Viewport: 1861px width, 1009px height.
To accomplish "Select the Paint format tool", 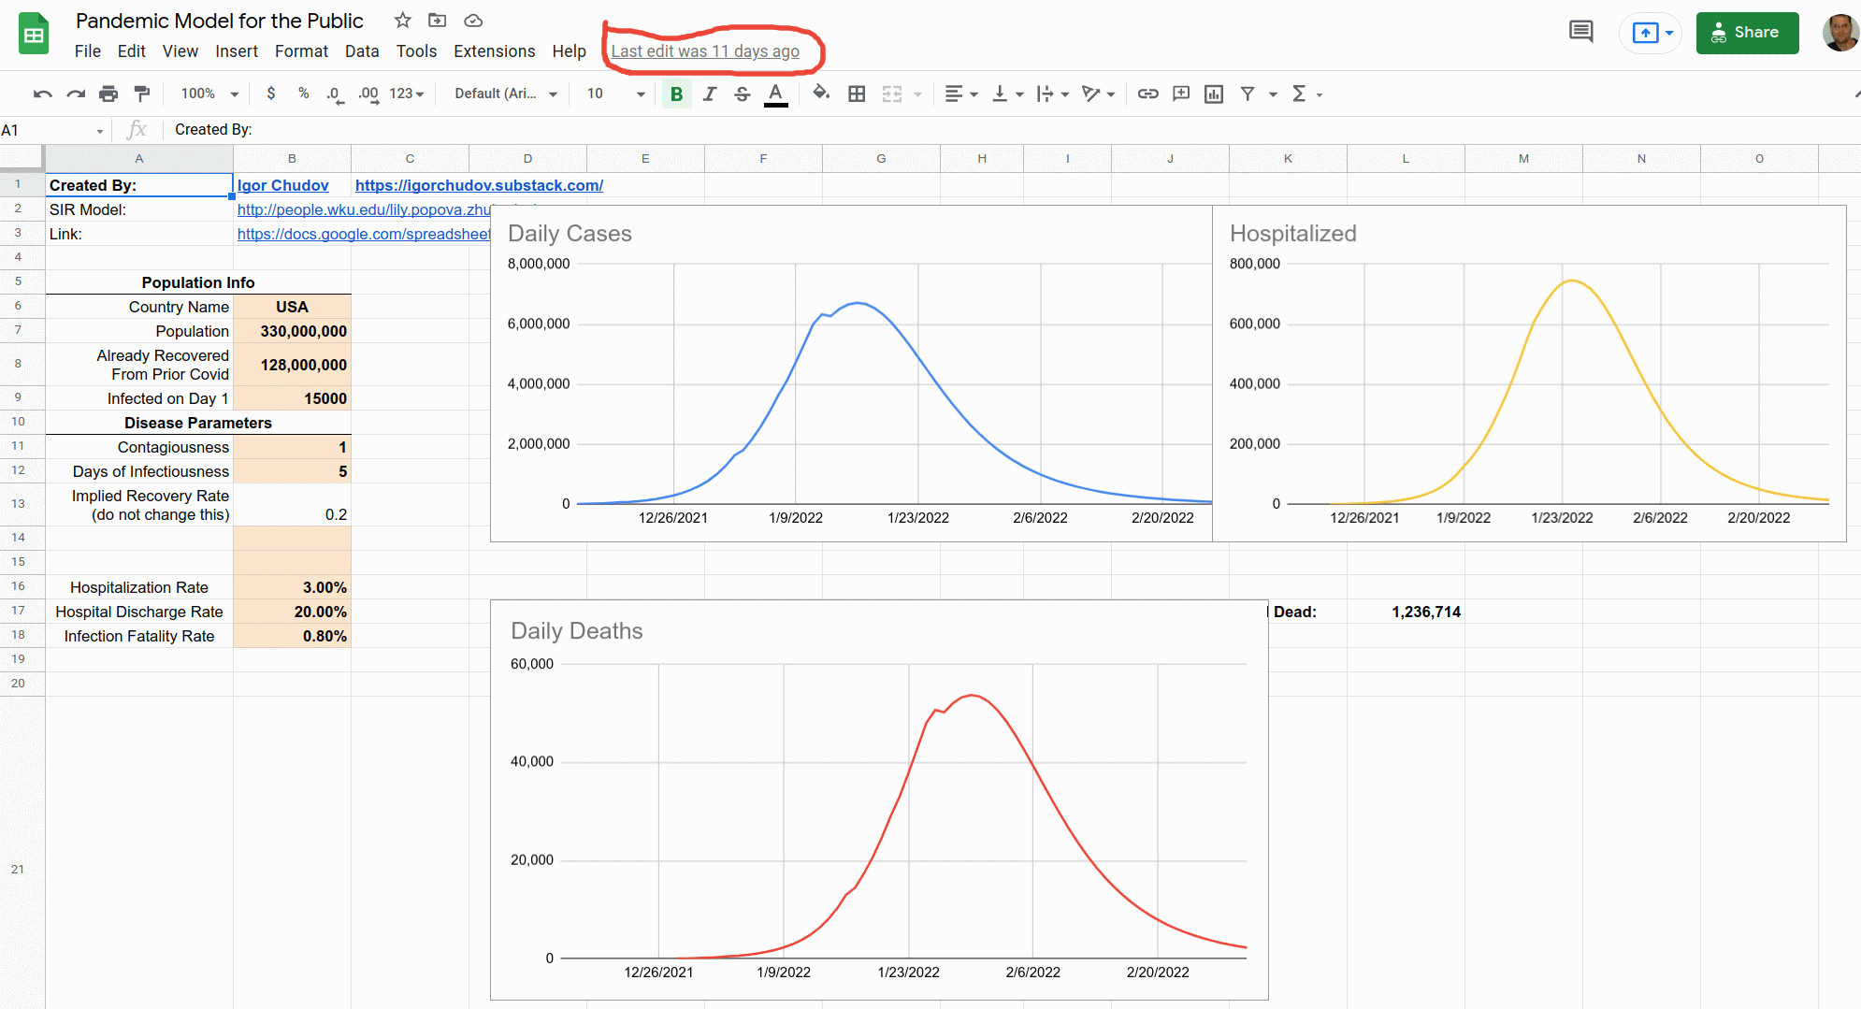I will (x=142, y=94).
